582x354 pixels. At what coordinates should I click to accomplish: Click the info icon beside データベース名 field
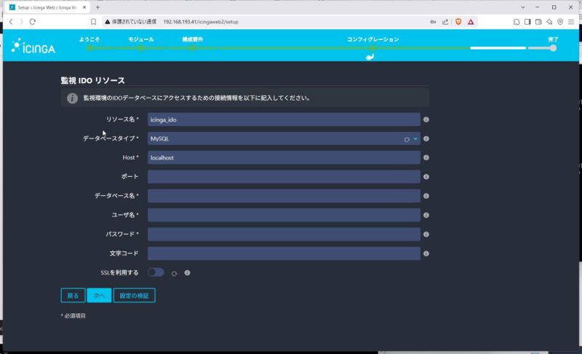point(426,196)
